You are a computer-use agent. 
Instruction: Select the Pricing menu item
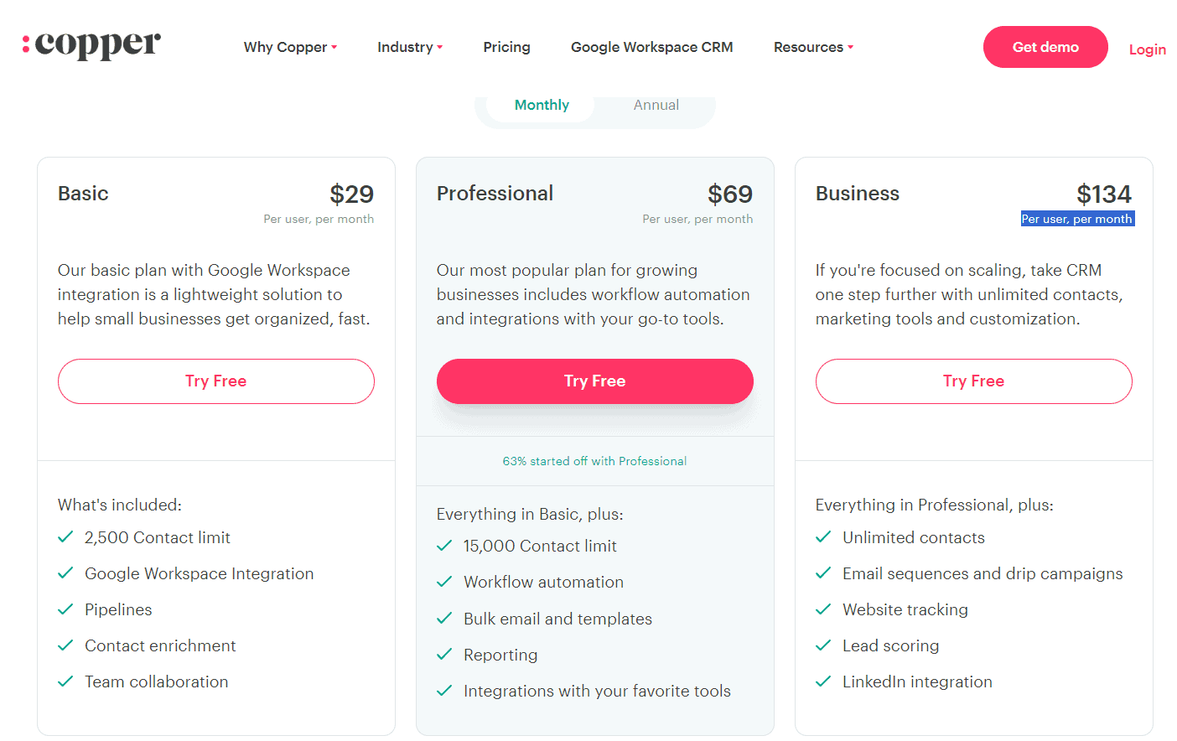click(506, 47)
